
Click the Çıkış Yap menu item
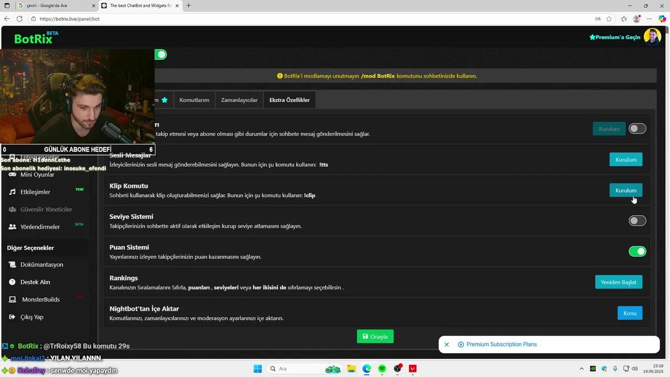point(32,317)
